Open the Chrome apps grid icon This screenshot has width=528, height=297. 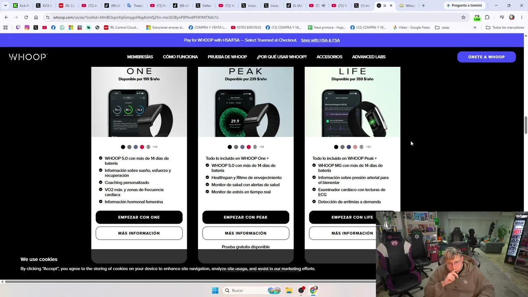5,28
